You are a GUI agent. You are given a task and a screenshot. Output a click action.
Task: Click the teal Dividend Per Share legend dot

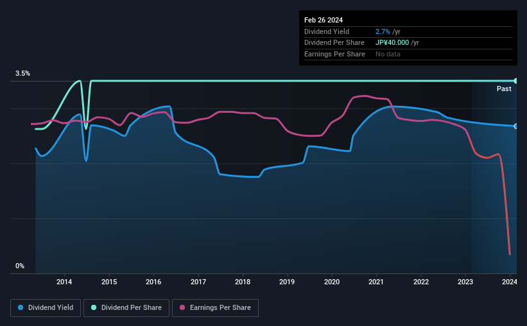point(94,307)
